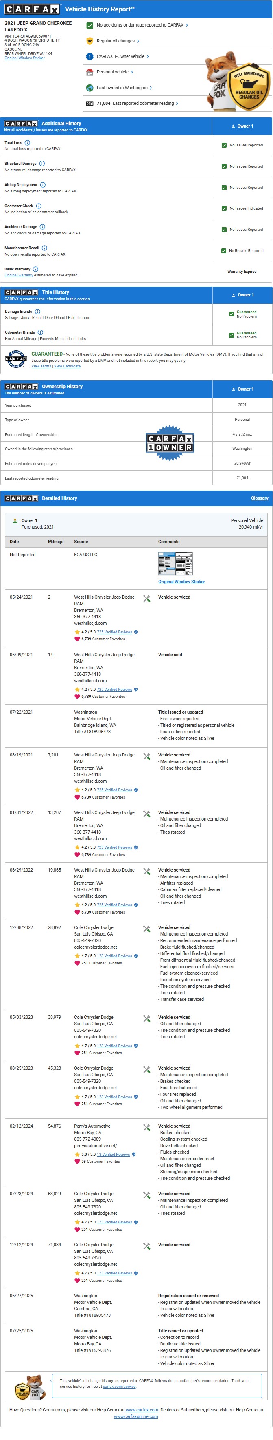
Task: Click the green check beside Total Loss status
Action: (x=224, y=145)
